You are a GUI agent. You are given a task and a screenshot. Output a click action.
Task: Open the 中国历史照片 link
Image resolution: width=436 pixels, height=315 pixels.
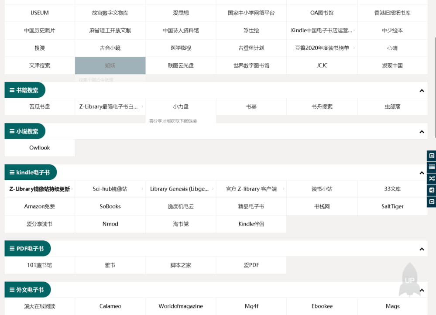[39, 30]
